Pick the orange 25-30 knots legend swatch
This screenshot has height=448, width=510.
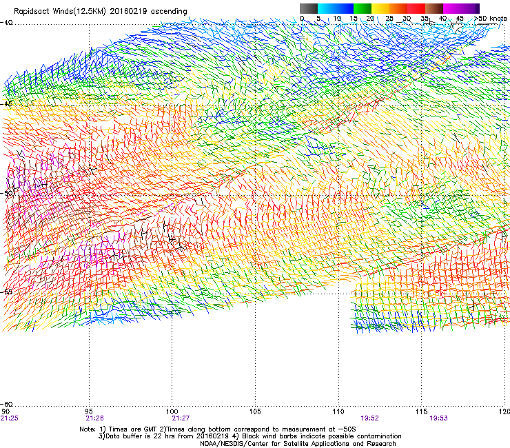[398, 8]
